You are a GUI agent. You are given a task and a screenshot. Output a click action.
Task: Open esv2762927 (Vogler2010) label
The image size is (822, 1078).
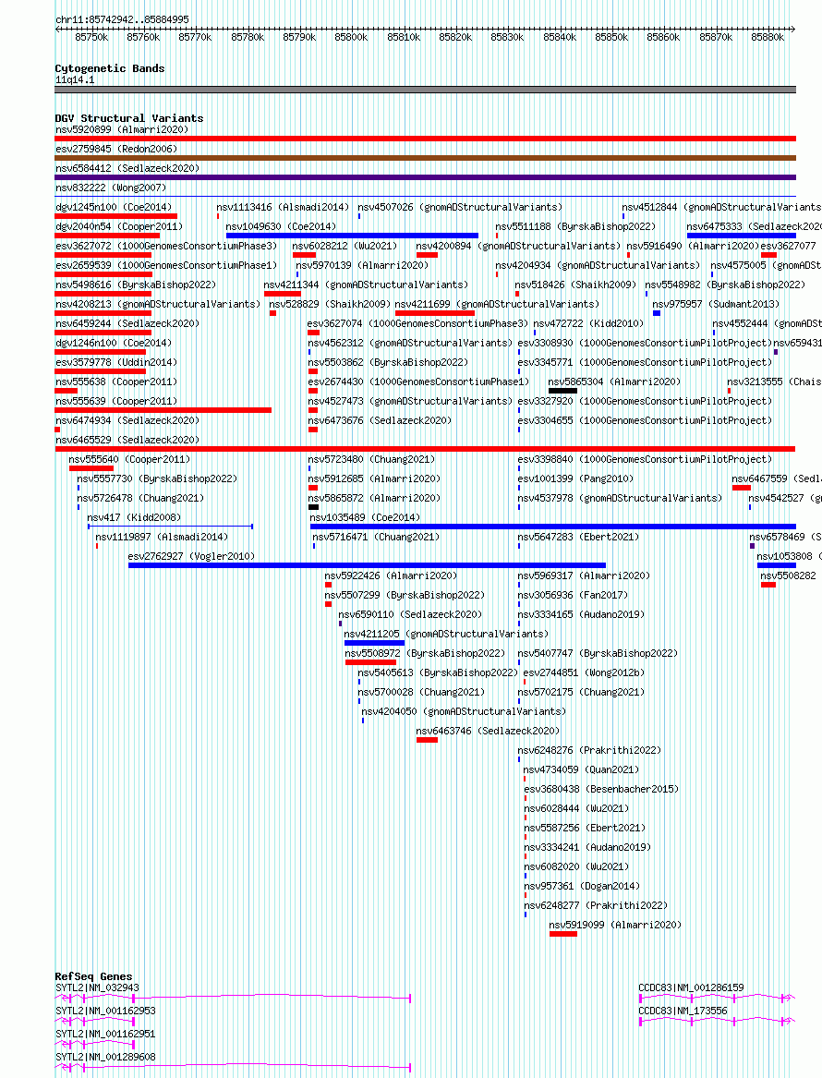[x=191, y=556]
